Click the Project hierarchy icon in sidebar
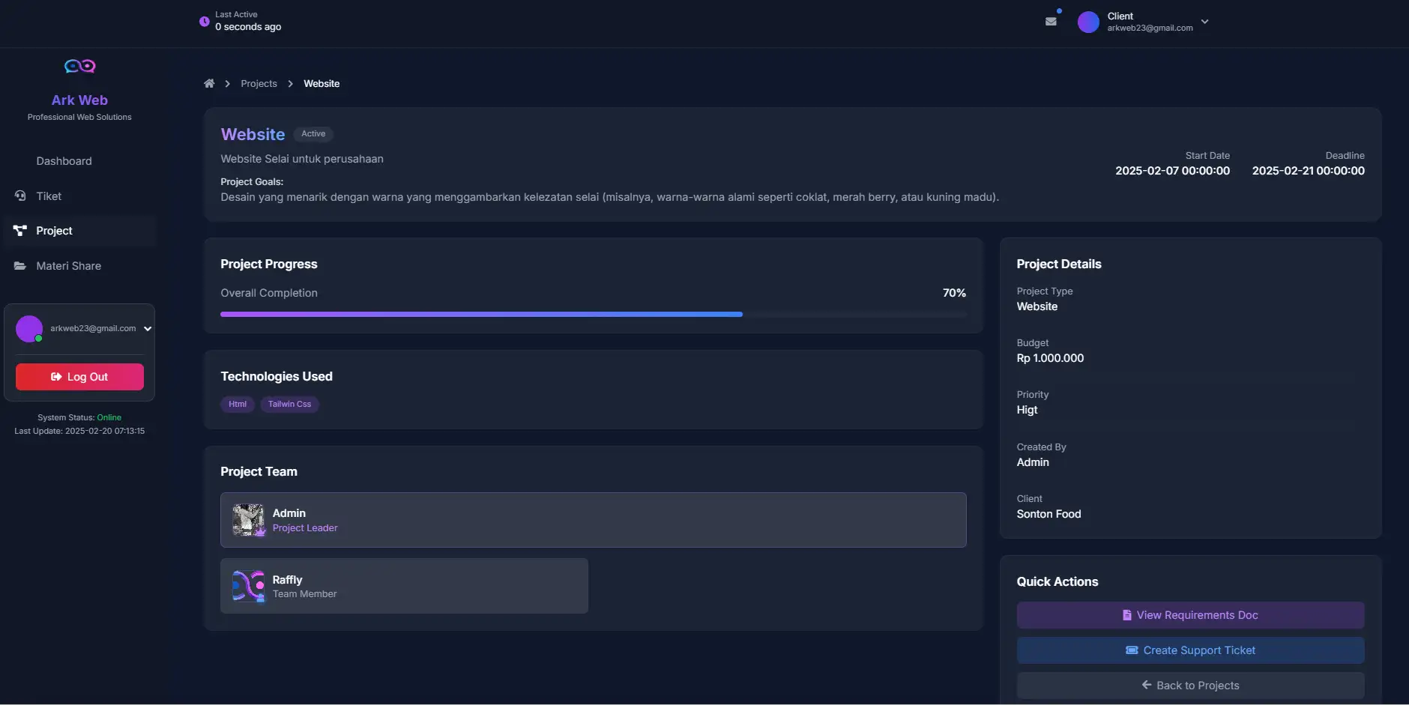This screenshot has width=1409, height=705. [x=19, y=231]
